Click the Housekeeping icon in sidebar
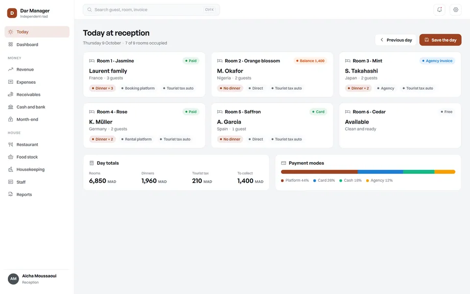The width and height of the screenshot is (470, 294). (10, 169)
